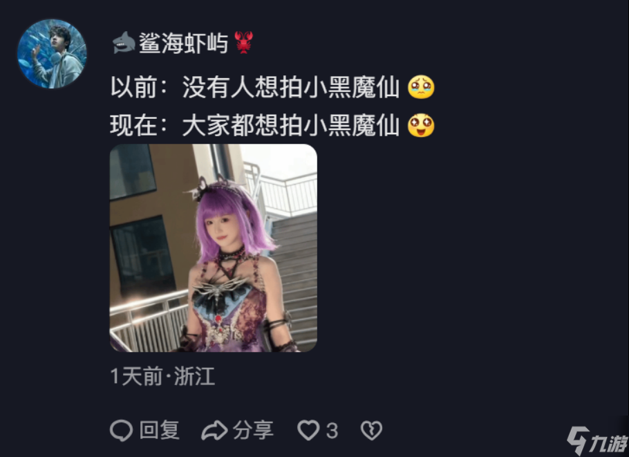
Task: Click the 1天前 timestamp
Action: [136, 376]
